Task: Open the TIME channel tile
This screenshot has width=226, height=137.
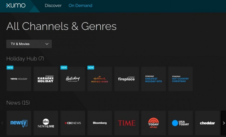Action: (127, 123)
